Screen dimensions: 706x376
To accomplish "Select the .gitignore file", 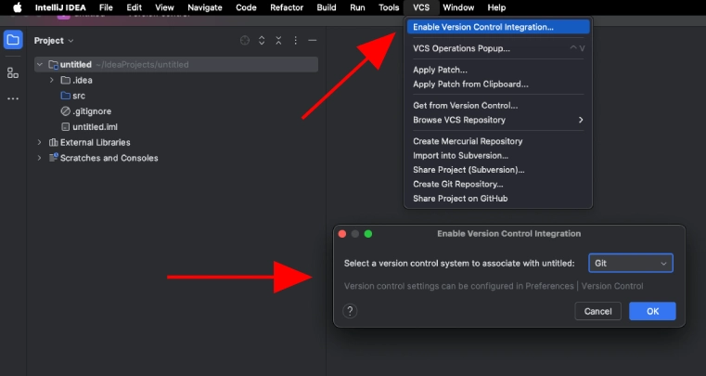I will [86, 111].
